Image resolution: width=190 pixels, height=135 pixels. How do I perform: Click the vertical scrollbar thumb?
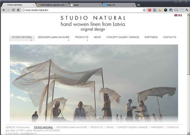(188, 45)
